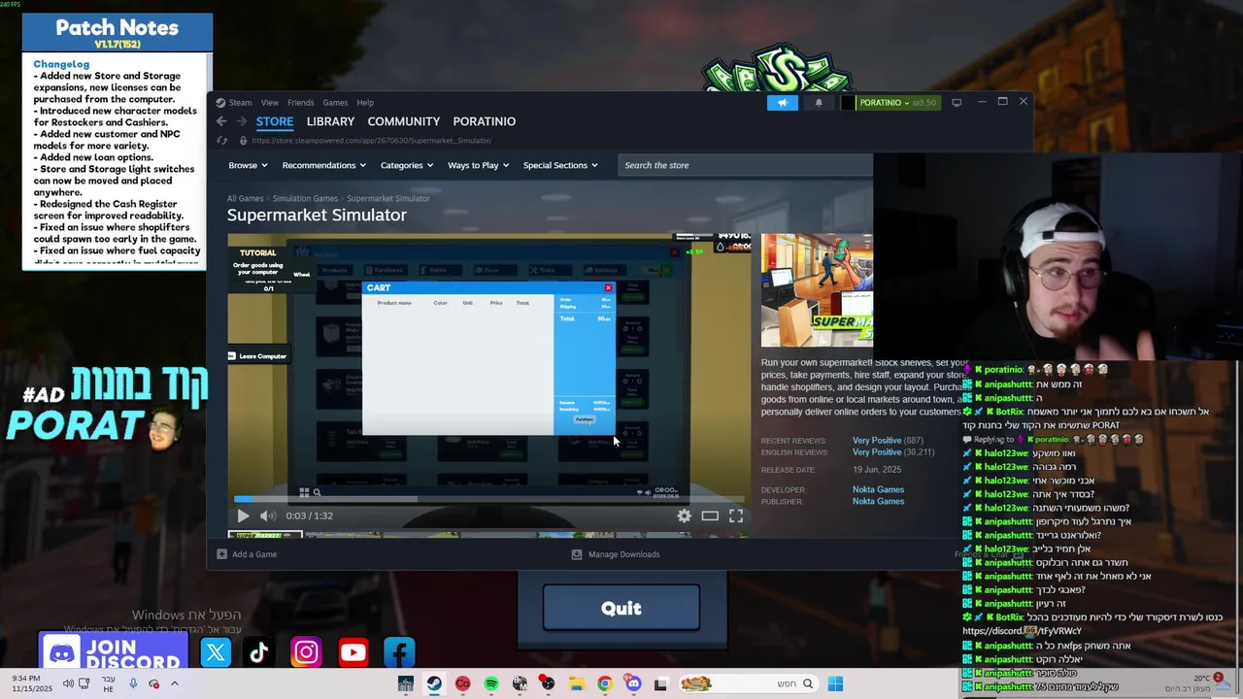Expand the Ways to Play dropdown
The width and height of the screenshot is (1243, 699).
pyautogui.click(x=479, y=165)
